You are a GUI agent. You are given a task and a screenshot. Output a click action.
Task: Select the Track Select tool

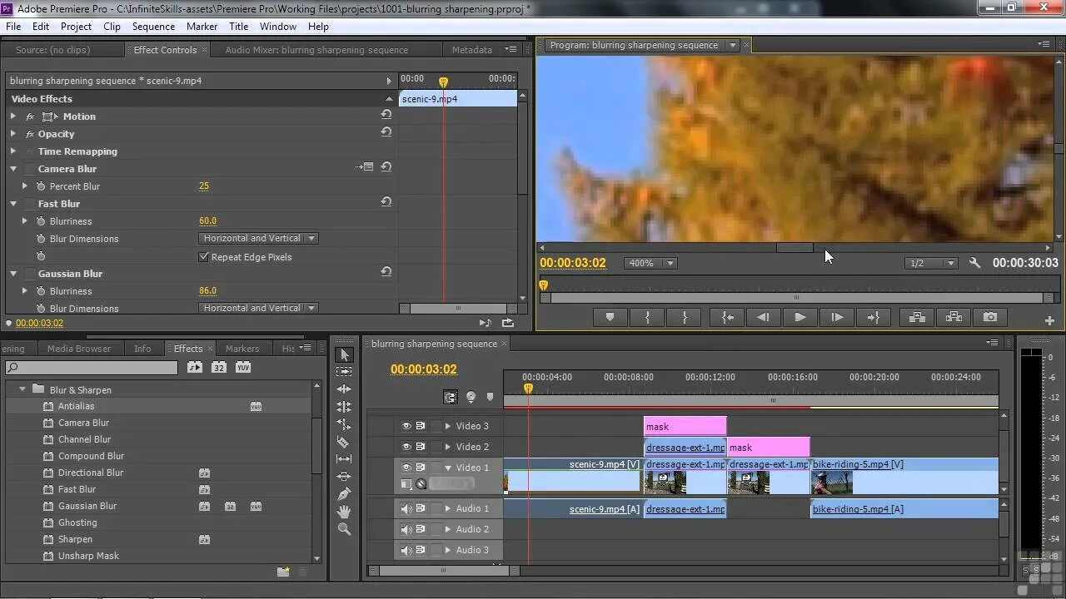[344, 372]
